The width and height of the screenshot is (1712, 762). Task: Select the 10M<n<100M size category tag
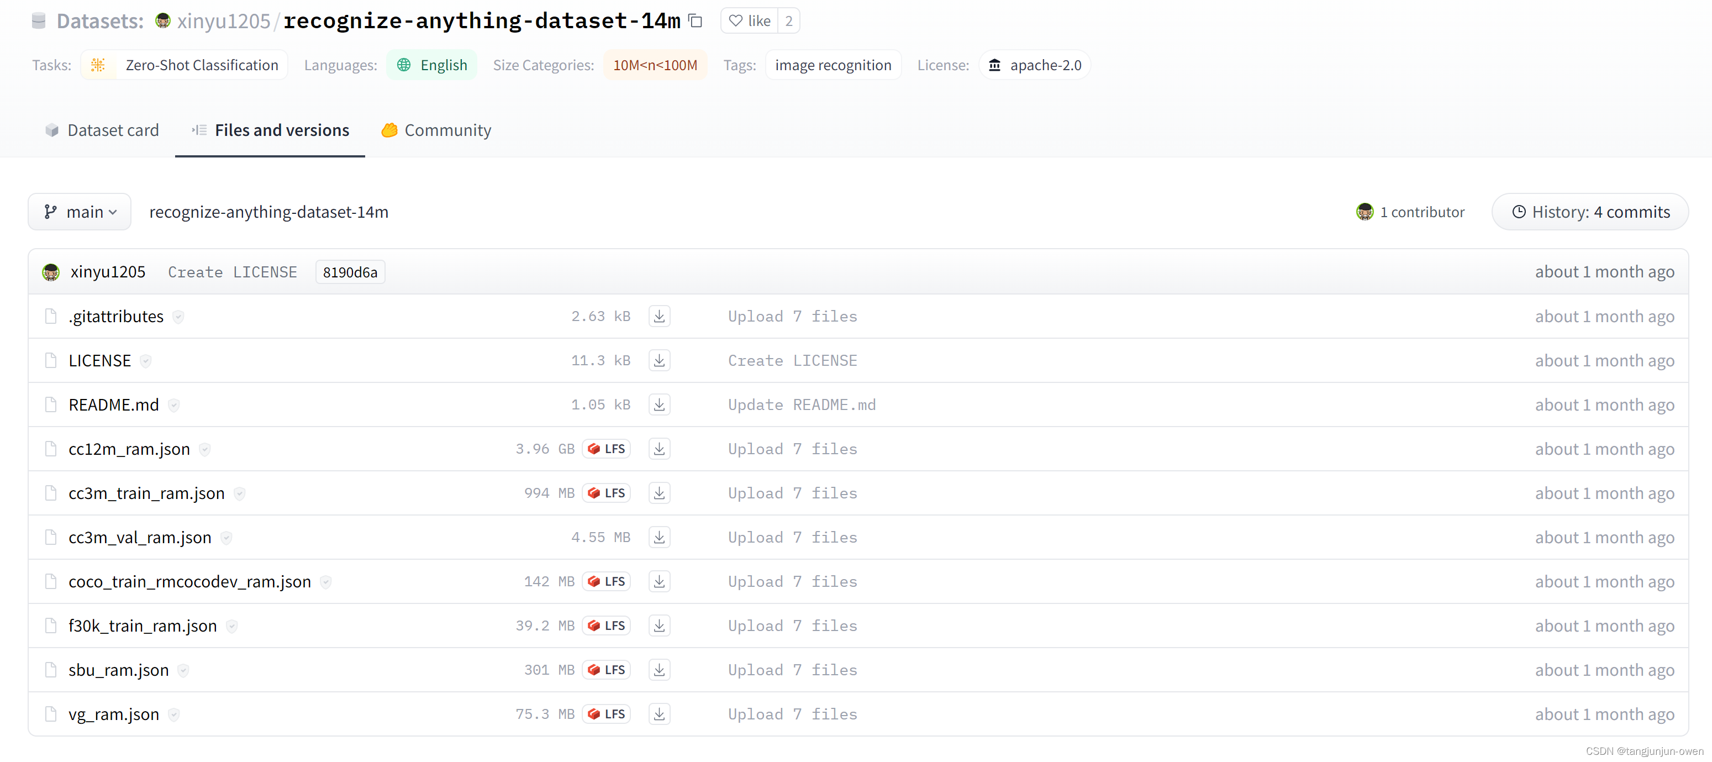(655, 65)
